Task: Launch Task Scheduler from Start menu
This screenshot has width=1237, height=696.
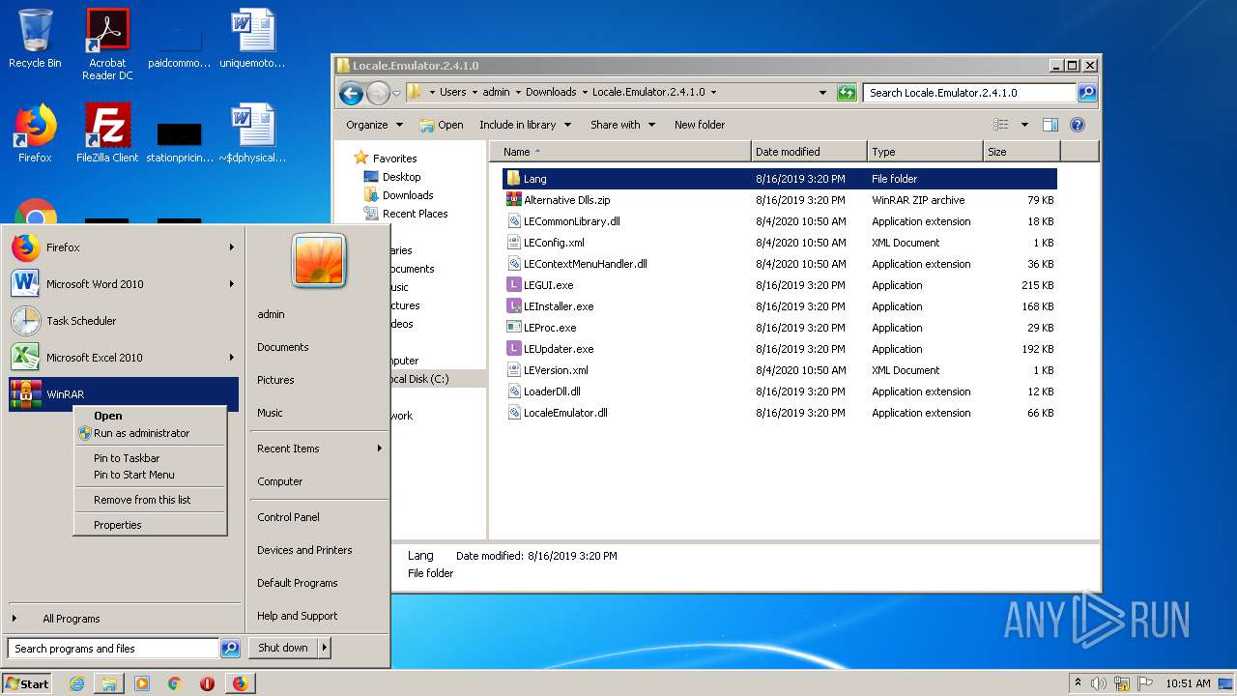Action: (123, 321)
